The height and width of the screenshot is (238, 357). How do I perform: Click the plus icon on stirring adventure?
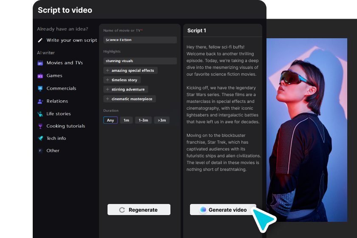108,89
